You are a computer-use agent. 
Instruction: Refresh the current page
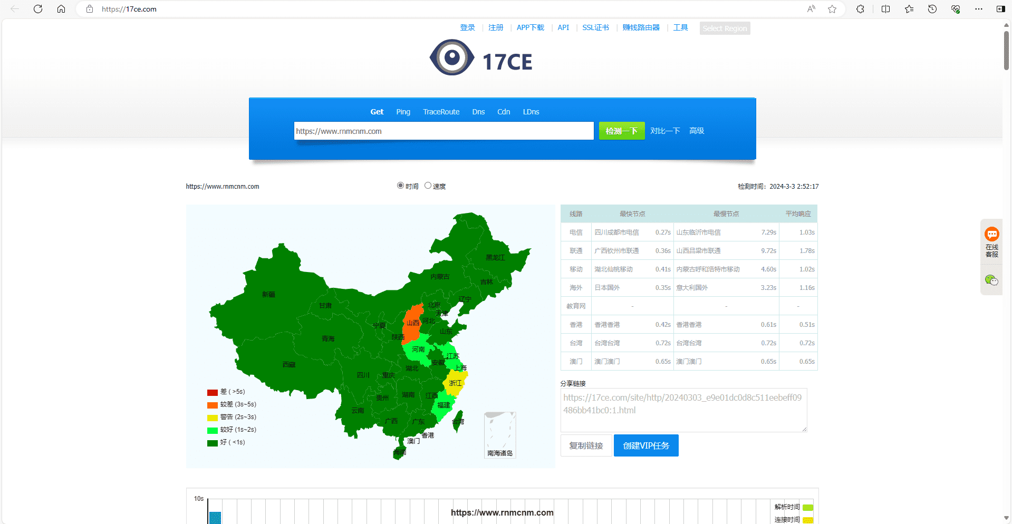(x=37, y=9)
